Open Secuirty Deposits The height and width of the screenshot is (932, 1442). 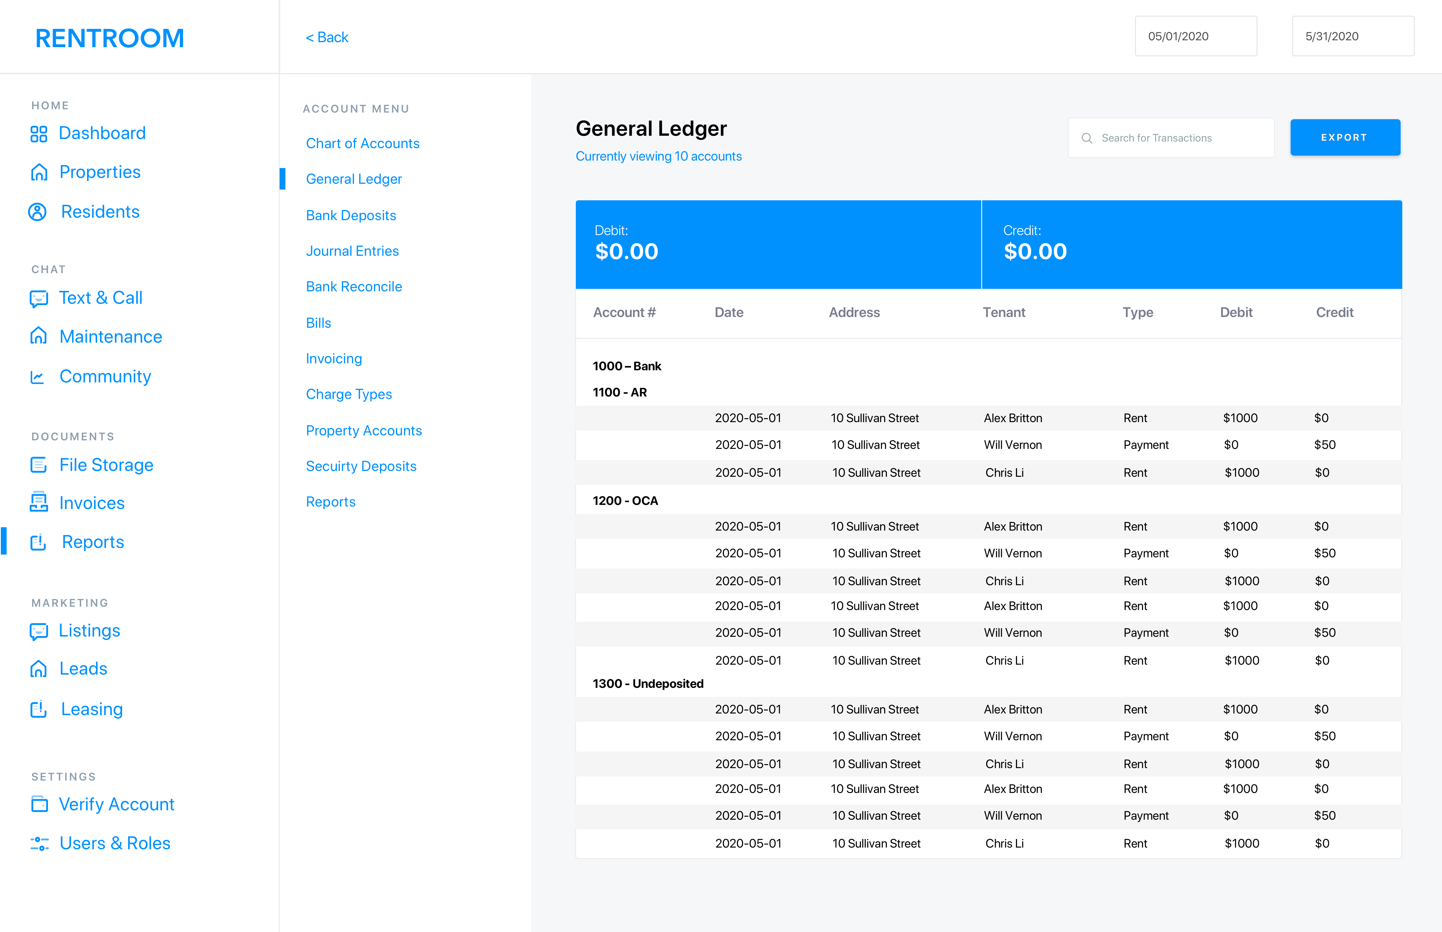361,467
